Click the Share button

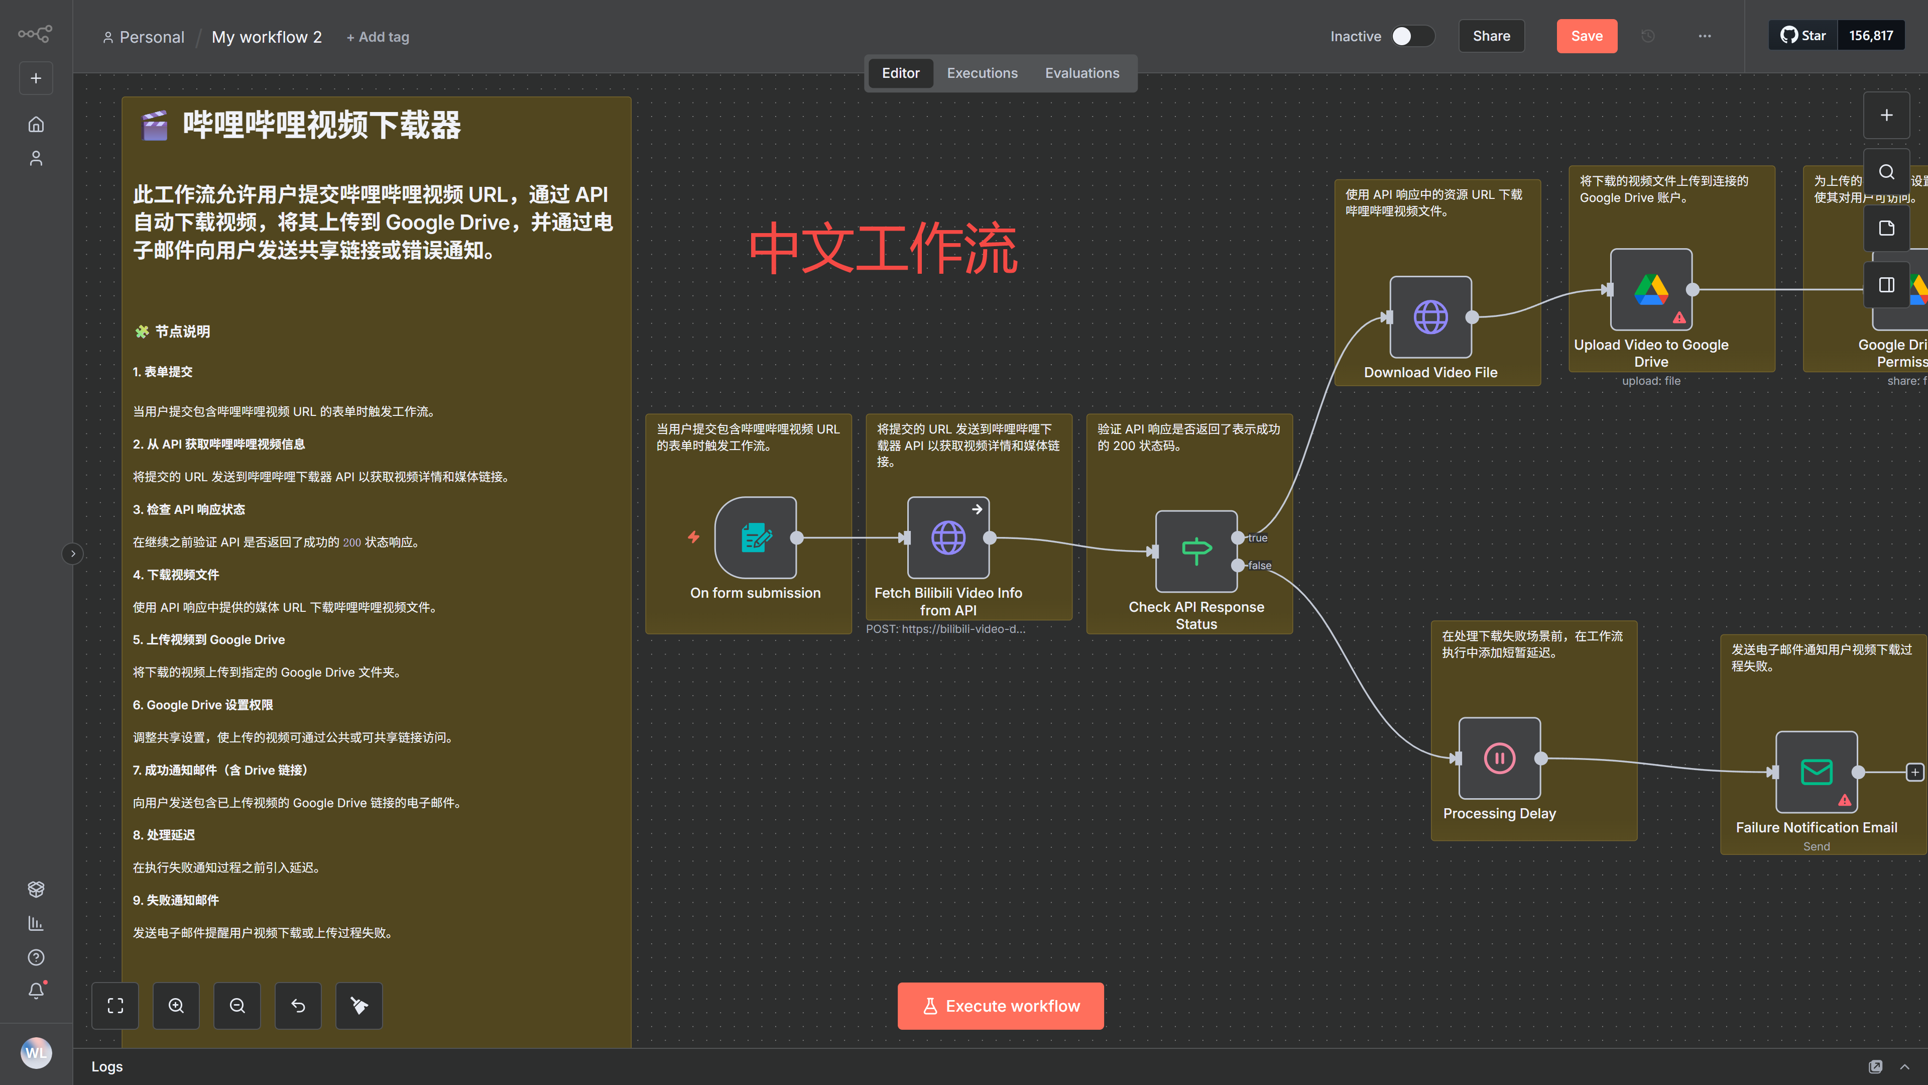click(1491, 36)
